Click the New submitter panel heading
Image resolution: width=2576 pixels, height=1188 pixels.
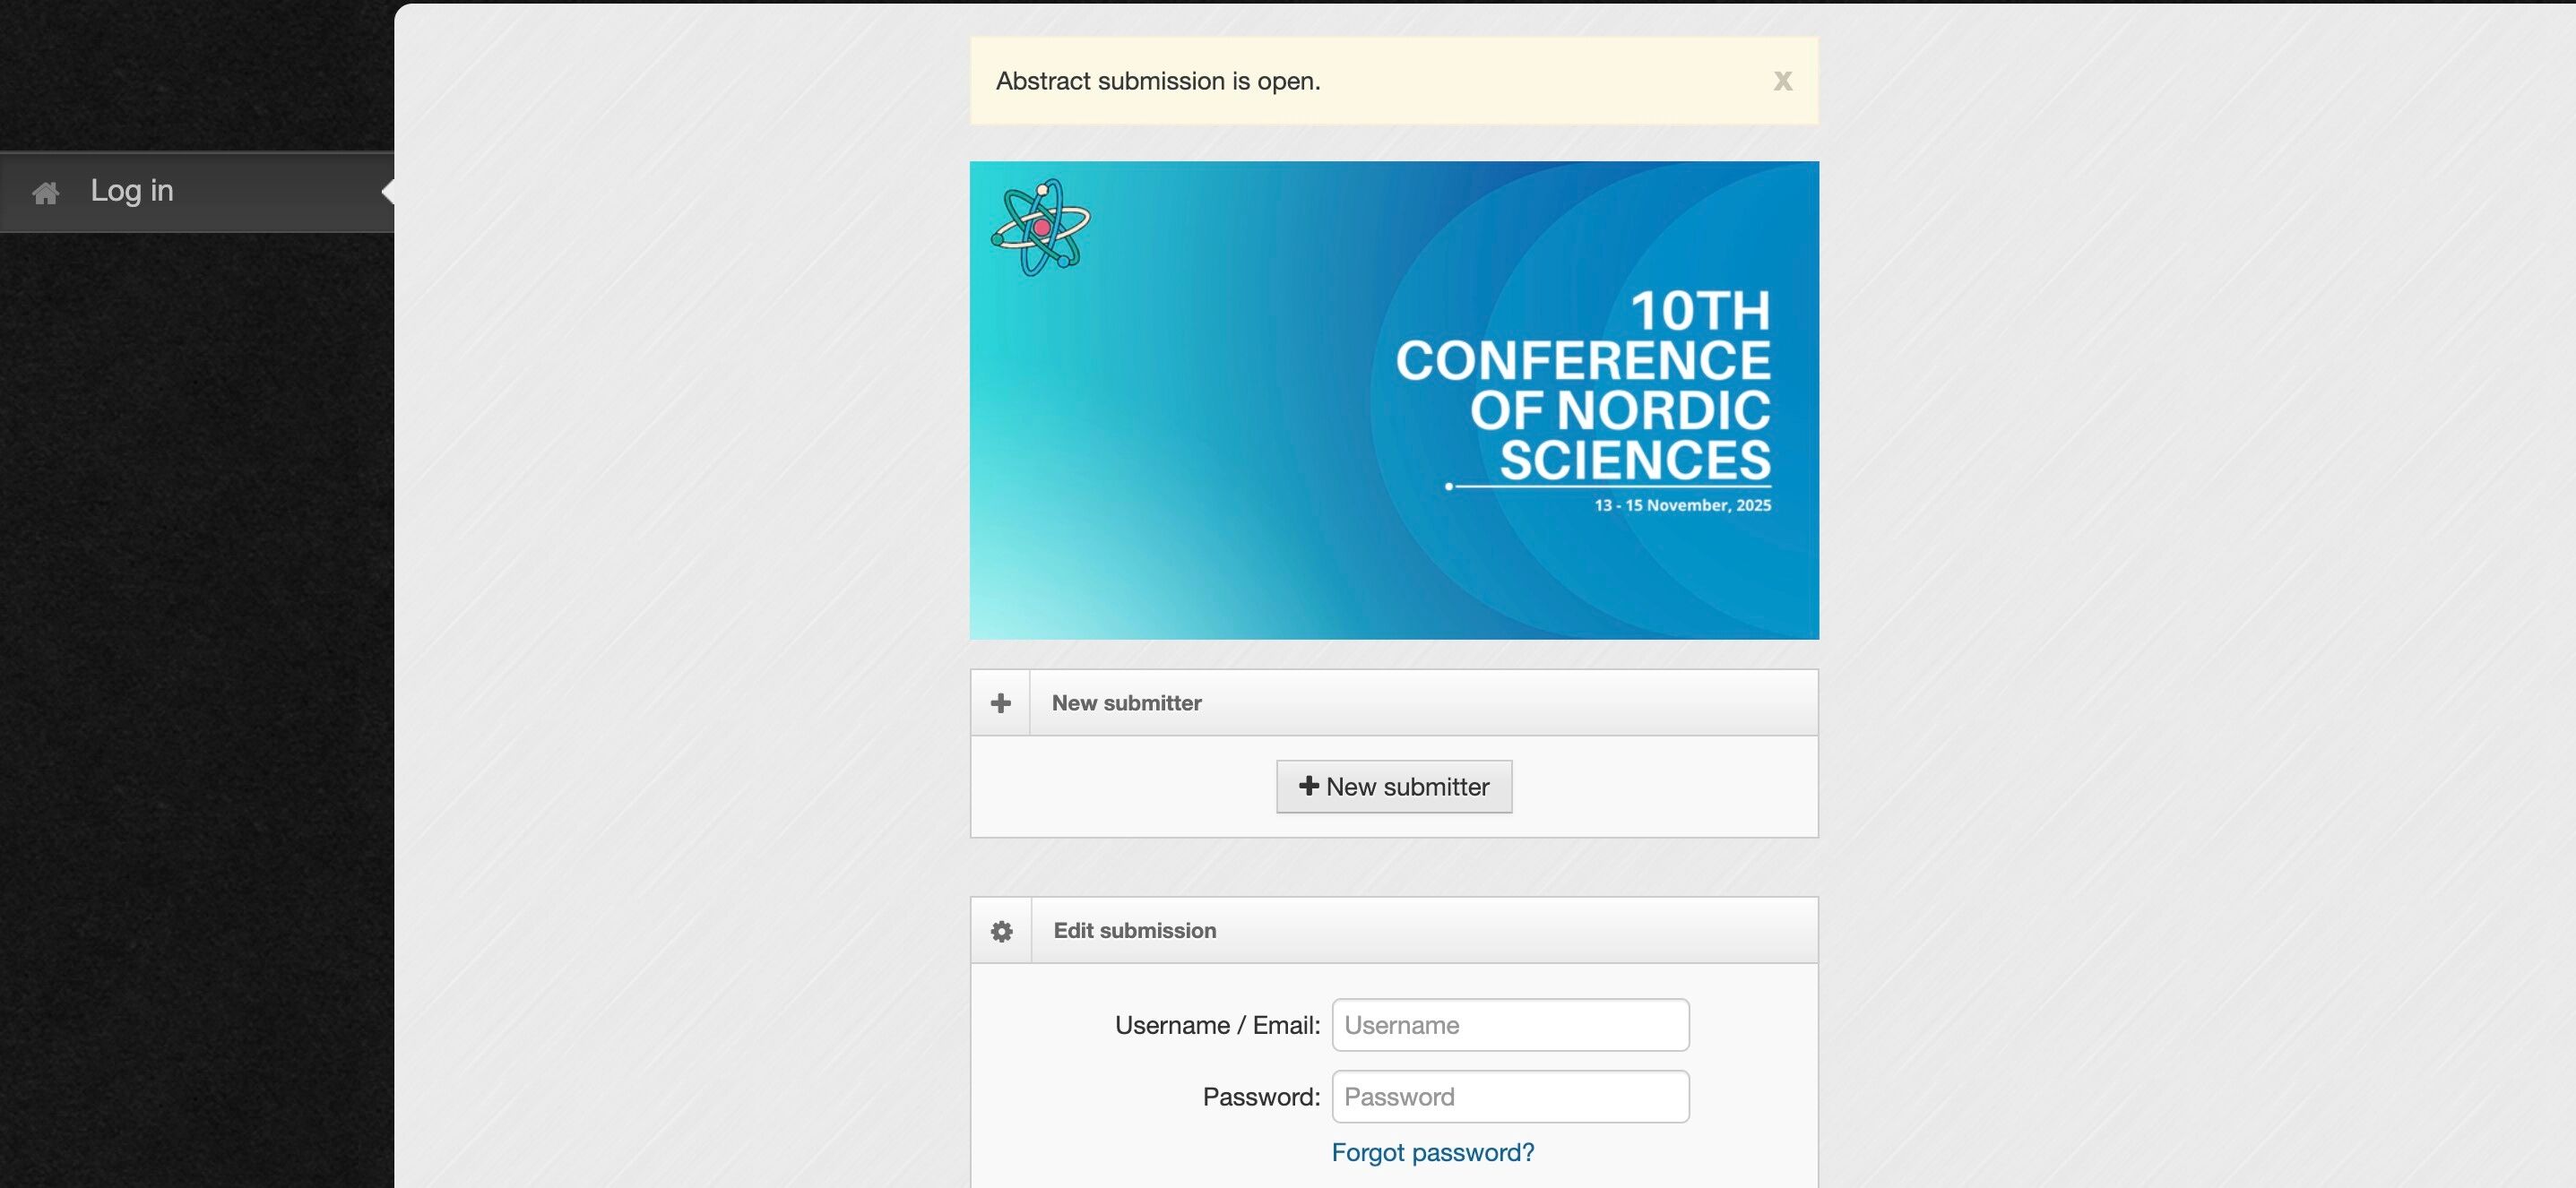click(x=1126, y=703)
